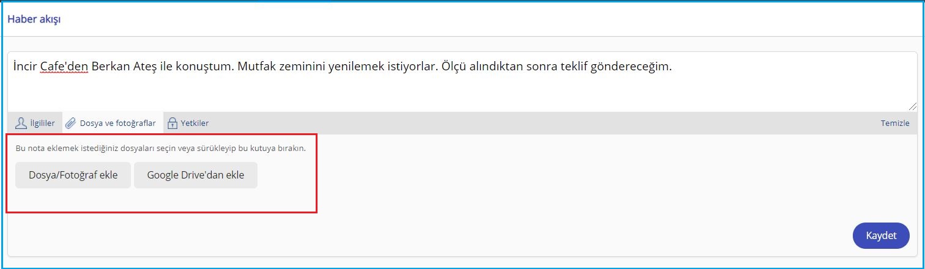Click on the word Mutfak in note

click(x=256, y=67)
